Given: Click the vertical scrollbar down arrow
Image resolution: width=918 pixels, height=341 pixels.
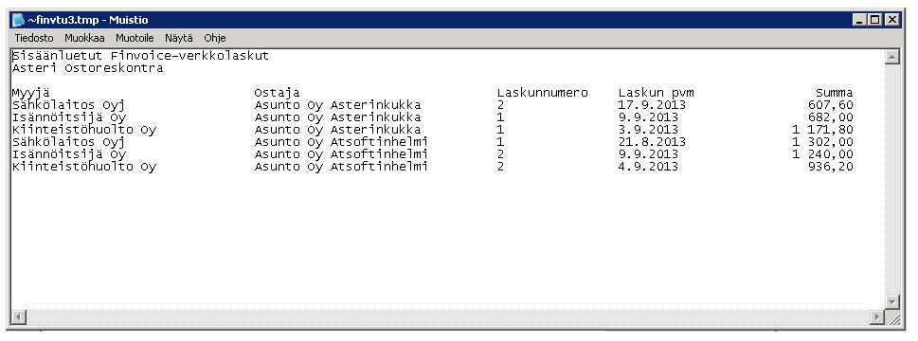Looking at the screenshot, I should tap(892, 302).
